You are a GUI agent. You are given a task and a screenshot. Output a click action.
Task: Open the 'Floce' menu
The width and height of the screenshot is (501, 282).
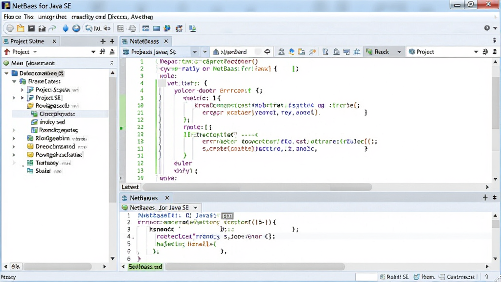12,17
